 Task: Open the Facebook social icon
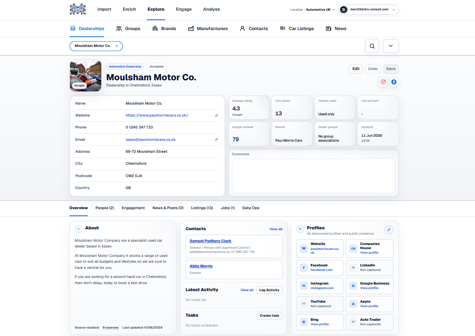(394, 82)
